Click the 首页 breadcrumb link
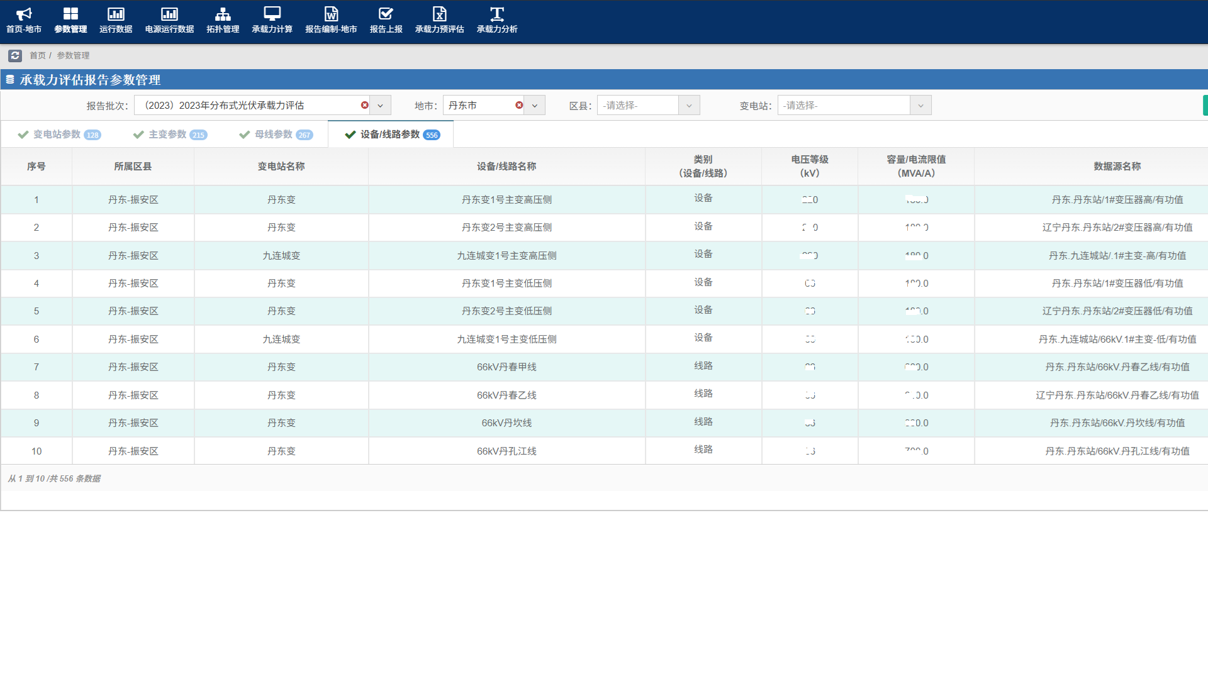The height and width of the screenshot is (679, 1208). point(37,55)
